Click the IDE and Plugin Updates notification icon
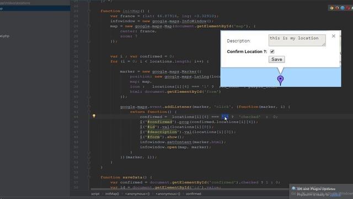The height and width of the screenshot is (199, 353). coord(293,188)
